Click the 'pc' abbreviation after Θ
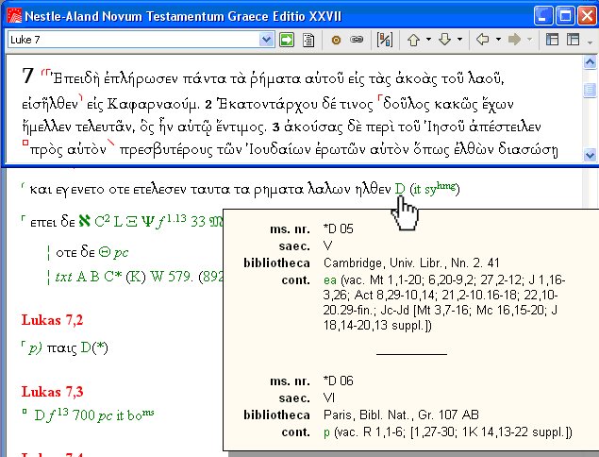 point(121,254)
